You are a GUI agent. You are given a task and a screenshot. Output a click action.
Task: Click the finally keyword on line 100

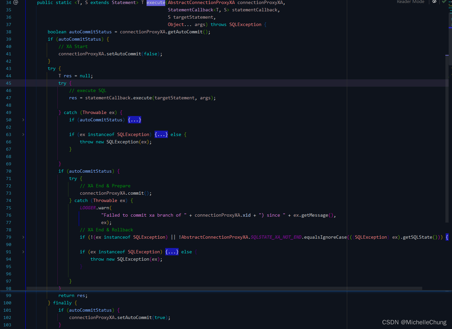tap(62, 303)
